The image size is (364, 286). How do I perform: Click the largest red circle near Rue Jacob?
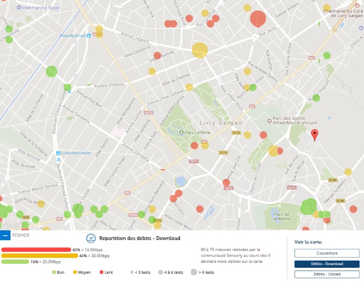pyautogui.click(x=258, y=19)
